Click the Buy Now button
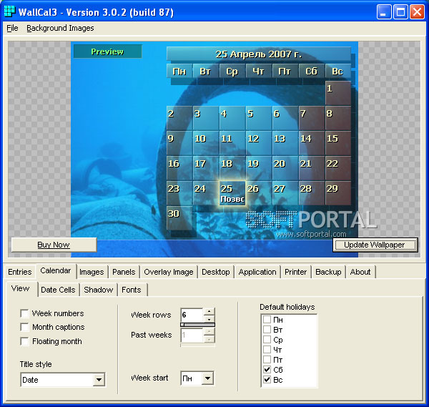This screenshot has width=429, height=407. point(54,245)
